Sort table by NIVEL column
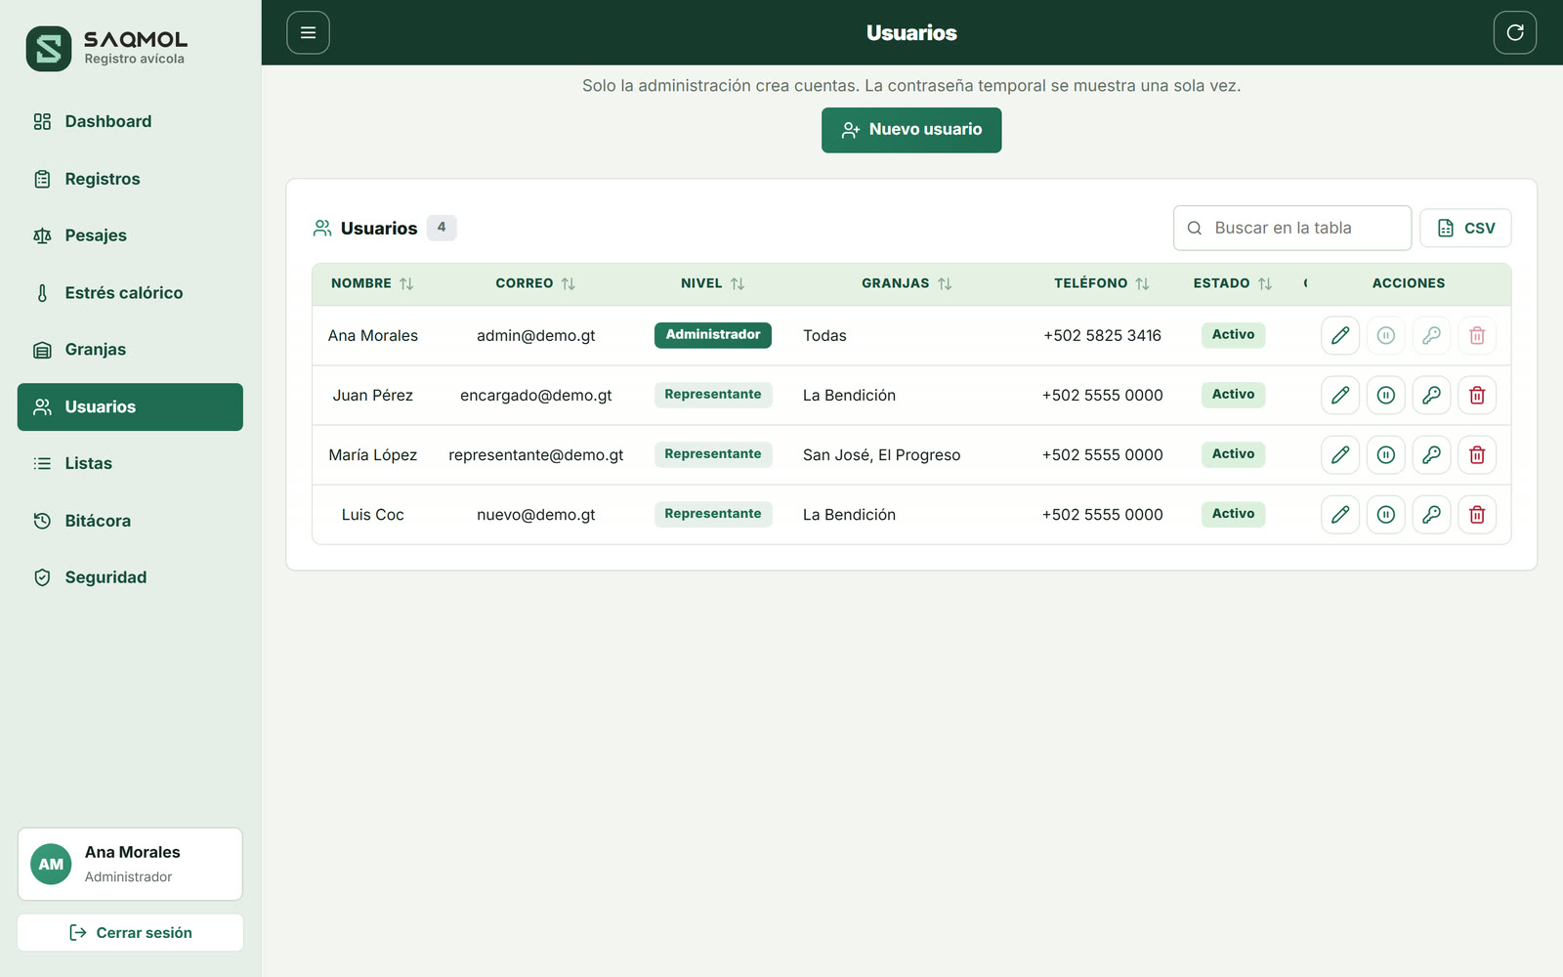The image size is (1563, 977). (712, 283)
